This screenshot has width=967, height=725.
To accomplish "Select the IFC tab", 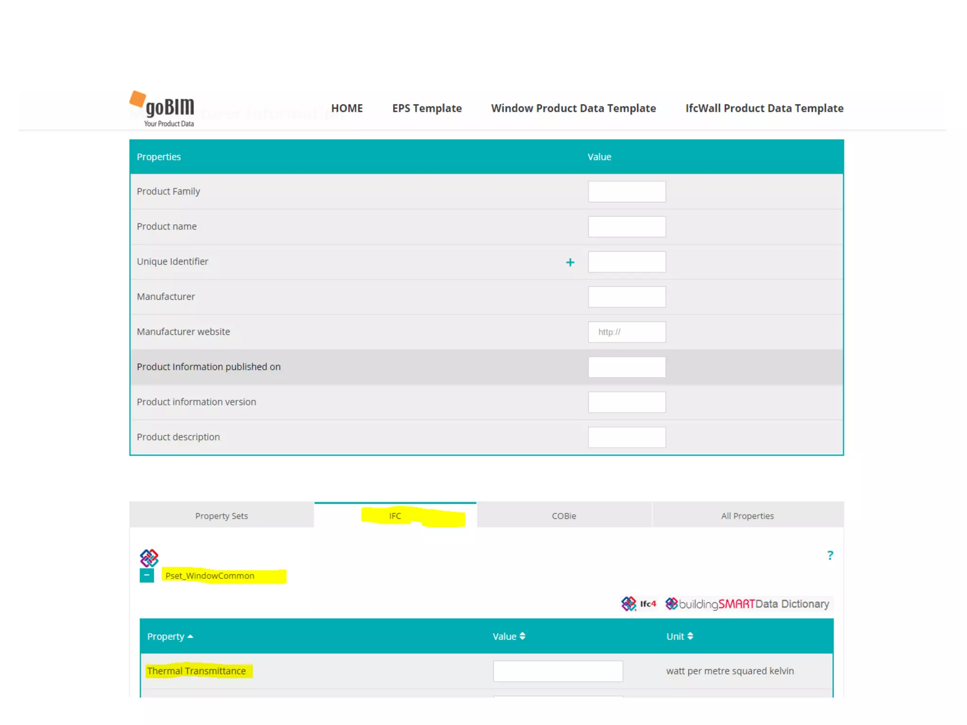I will 395,516.
